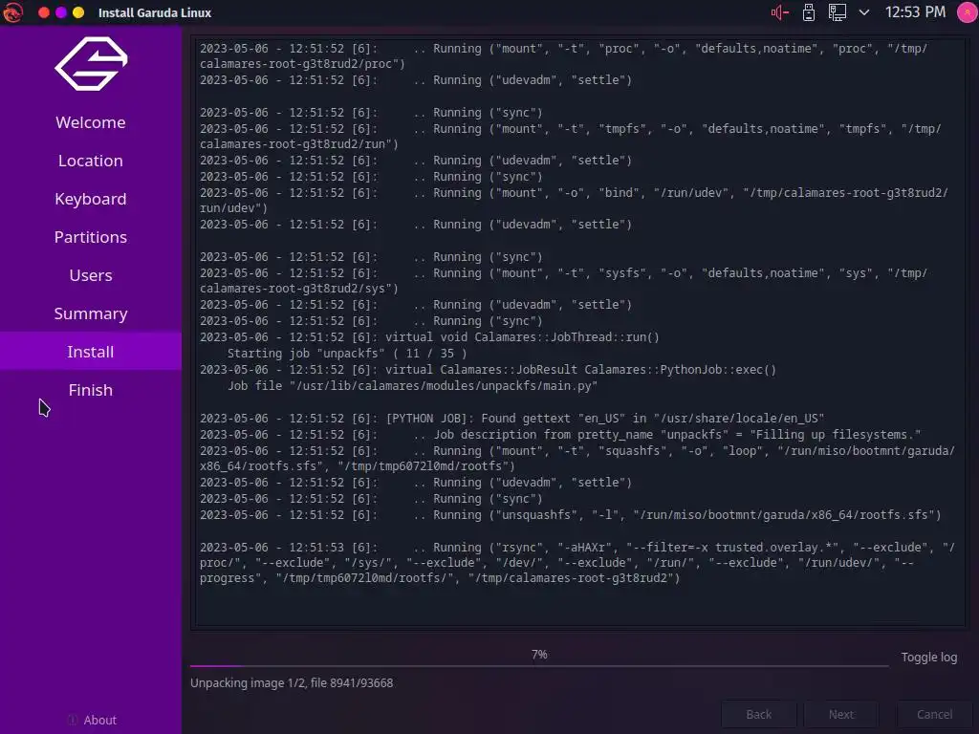Click the 'Install Garuda Linux' window title

(155, 12)
